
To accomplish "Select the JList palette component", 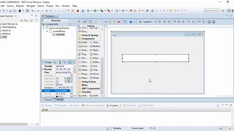I will pyautogui.click(x=94, y=66).
